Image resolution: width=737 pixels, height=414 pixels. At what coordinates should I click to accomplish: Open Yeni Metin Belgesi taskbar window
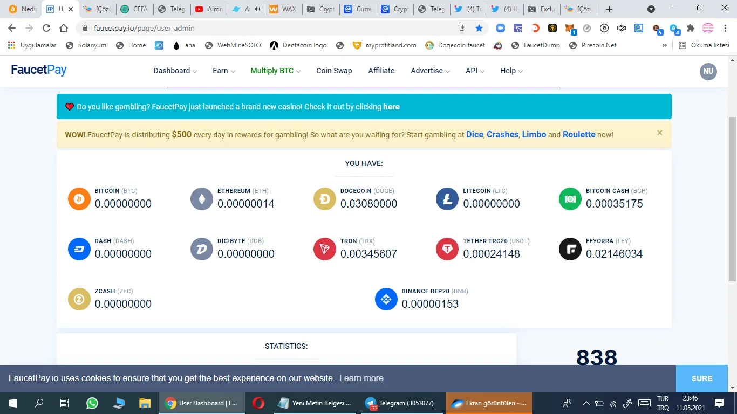[x=314, y=403]
